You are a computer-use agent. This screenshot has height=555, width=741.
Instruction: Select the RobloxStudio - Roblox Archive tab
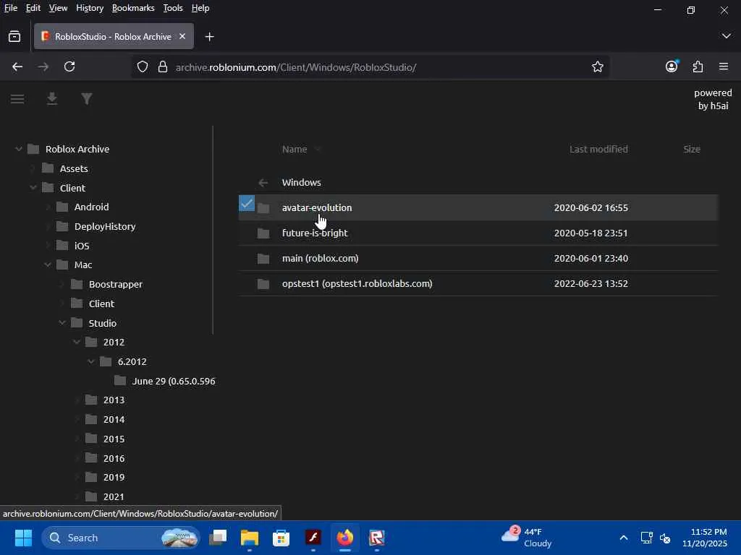tap(114, 36)
